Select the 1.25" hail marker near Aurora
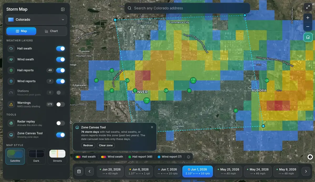Image resolution: width=315 pixels, height=182 pixels. [267, 81]
